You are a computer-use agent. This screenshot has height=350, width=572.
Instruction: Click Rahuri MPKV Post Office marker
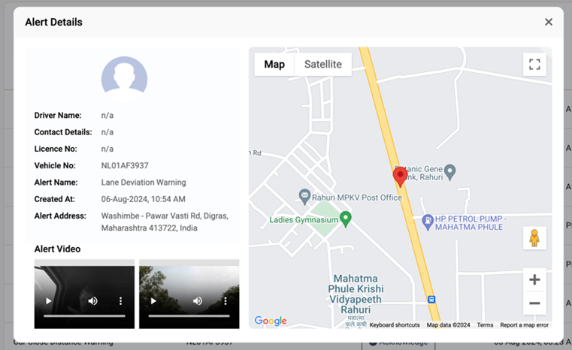pos(304,196)
